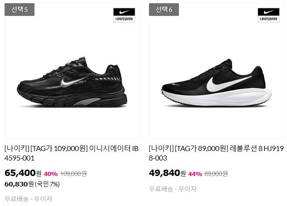Click the 40% discount label
287x206 pixels.
pyautogui.click(x=51, y=174)
